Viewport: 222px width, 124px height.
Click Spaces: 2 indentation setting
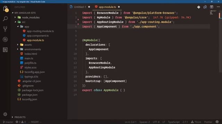point(145,122)
